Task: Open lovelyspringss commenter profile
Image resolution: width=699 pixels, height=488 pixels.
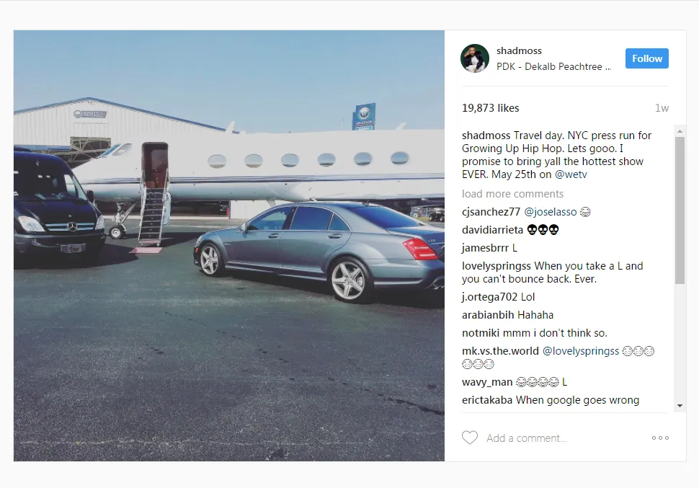Action: (x=497, y=266)
